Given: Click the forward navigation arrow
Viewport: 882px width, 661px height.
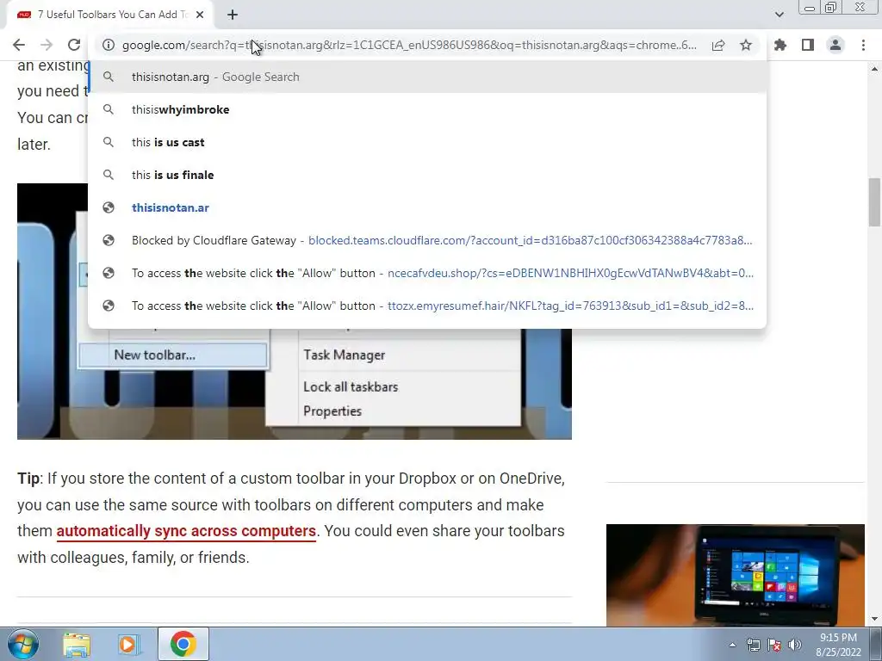Looking at the screenshot, I should [x=47, y=45].
